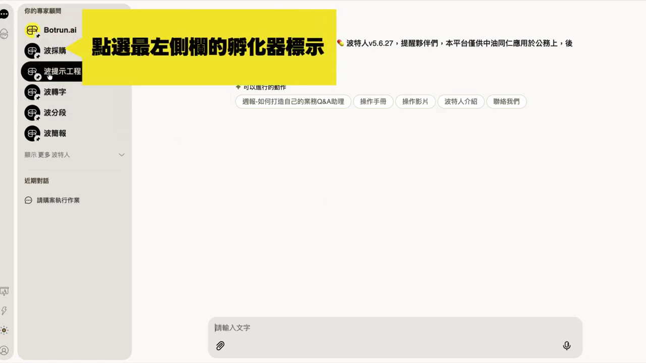
Task: Toggle the sun light/dark theme icon
Action: click(x=4, y=331)
